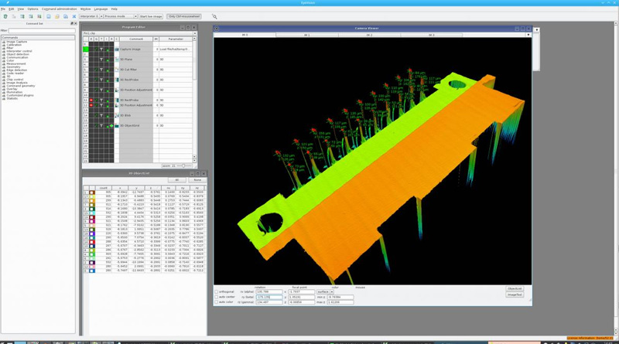Click the magnifier search icon in toolbar
This screenshot has width=619, height=344.
tap(214, 16)
